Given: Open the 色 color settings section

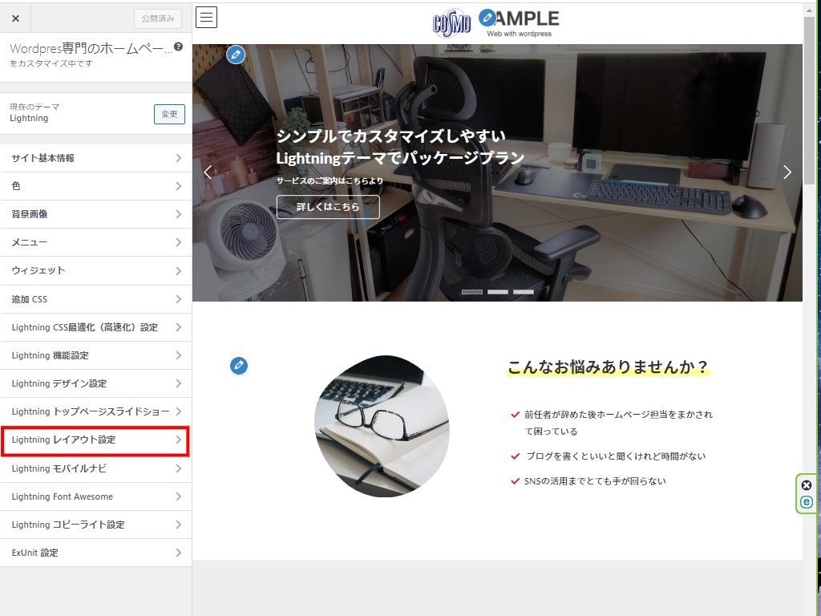Looking at the screenshot, I should pos(95,186).
